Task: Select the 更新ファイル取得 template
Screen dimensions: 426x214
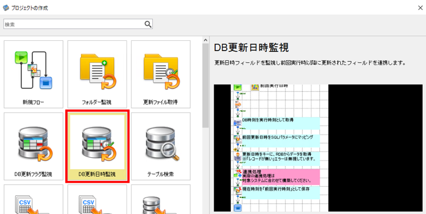Action: (161, 74)
